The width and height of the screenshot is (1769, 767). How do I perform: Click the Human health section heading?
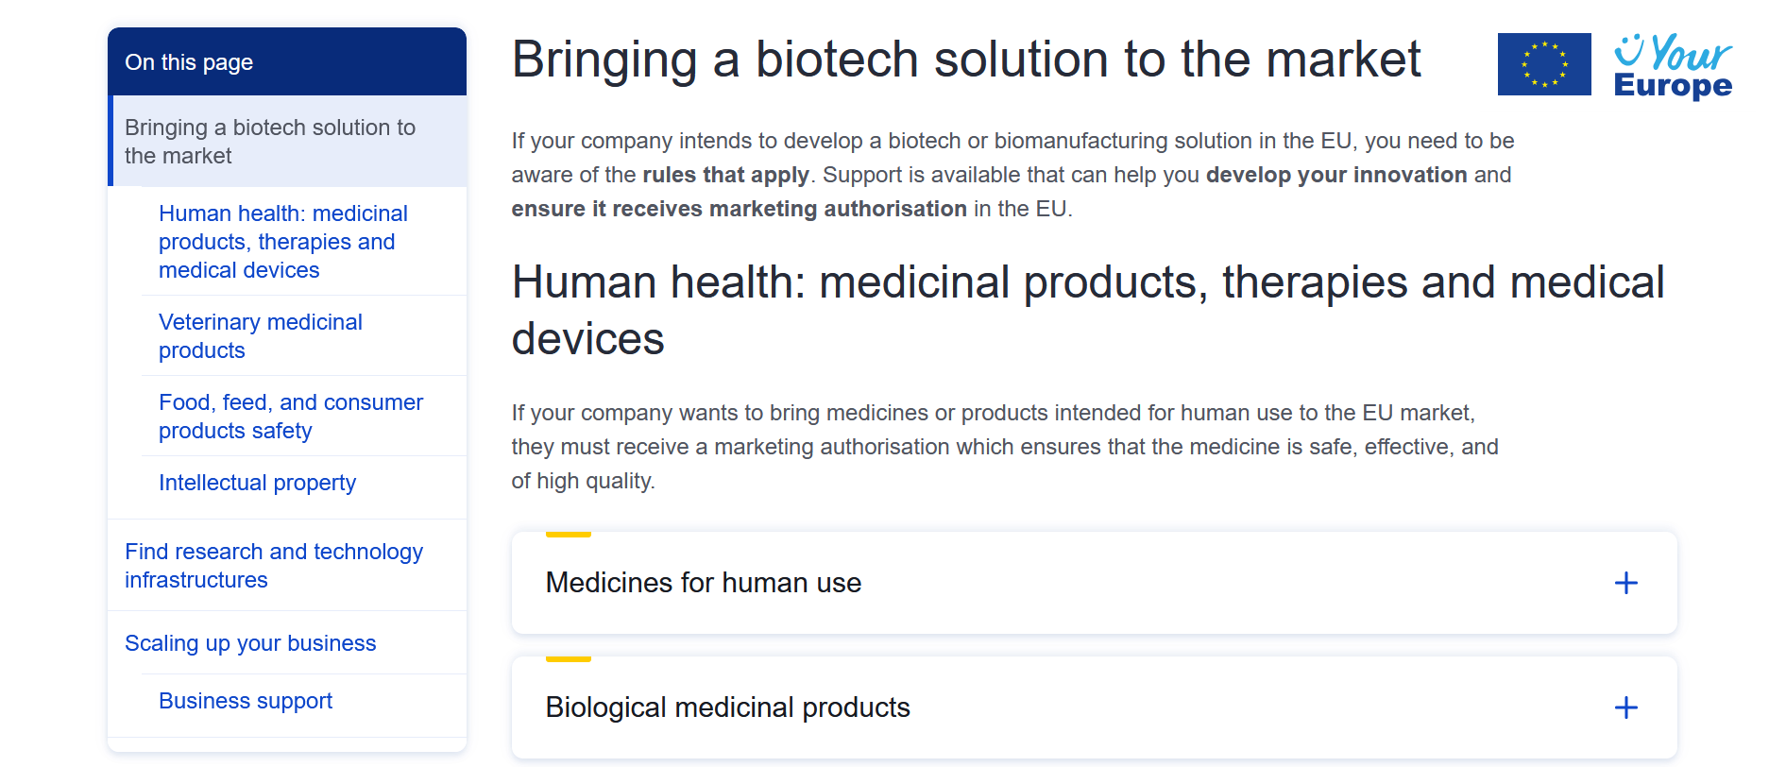coord(1088,311)
